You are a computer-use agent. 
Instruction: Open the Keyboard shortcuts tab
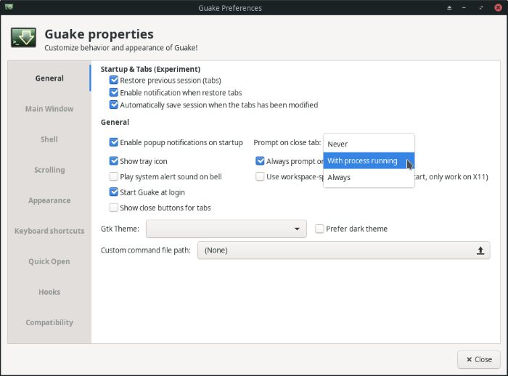(49, 231)
